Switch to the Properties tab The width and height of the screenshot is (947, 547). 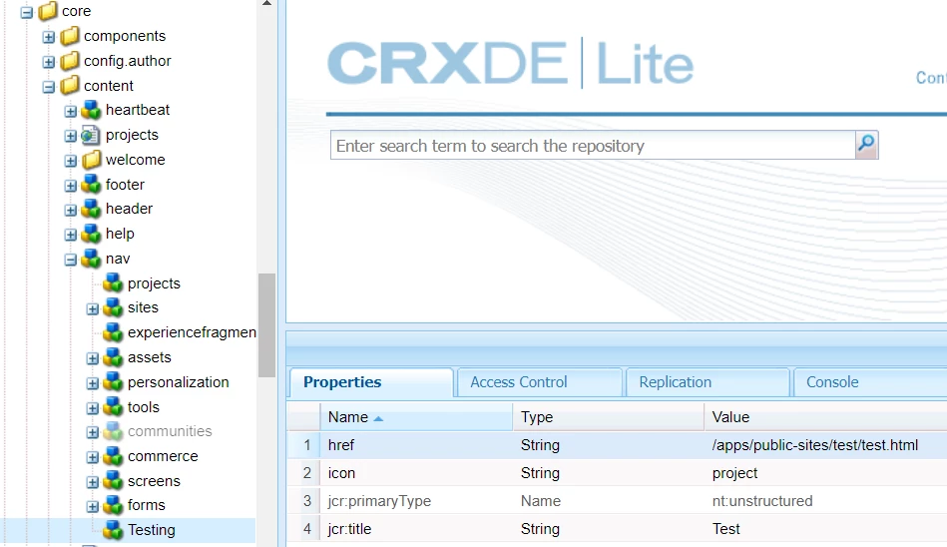pos(371,382)
